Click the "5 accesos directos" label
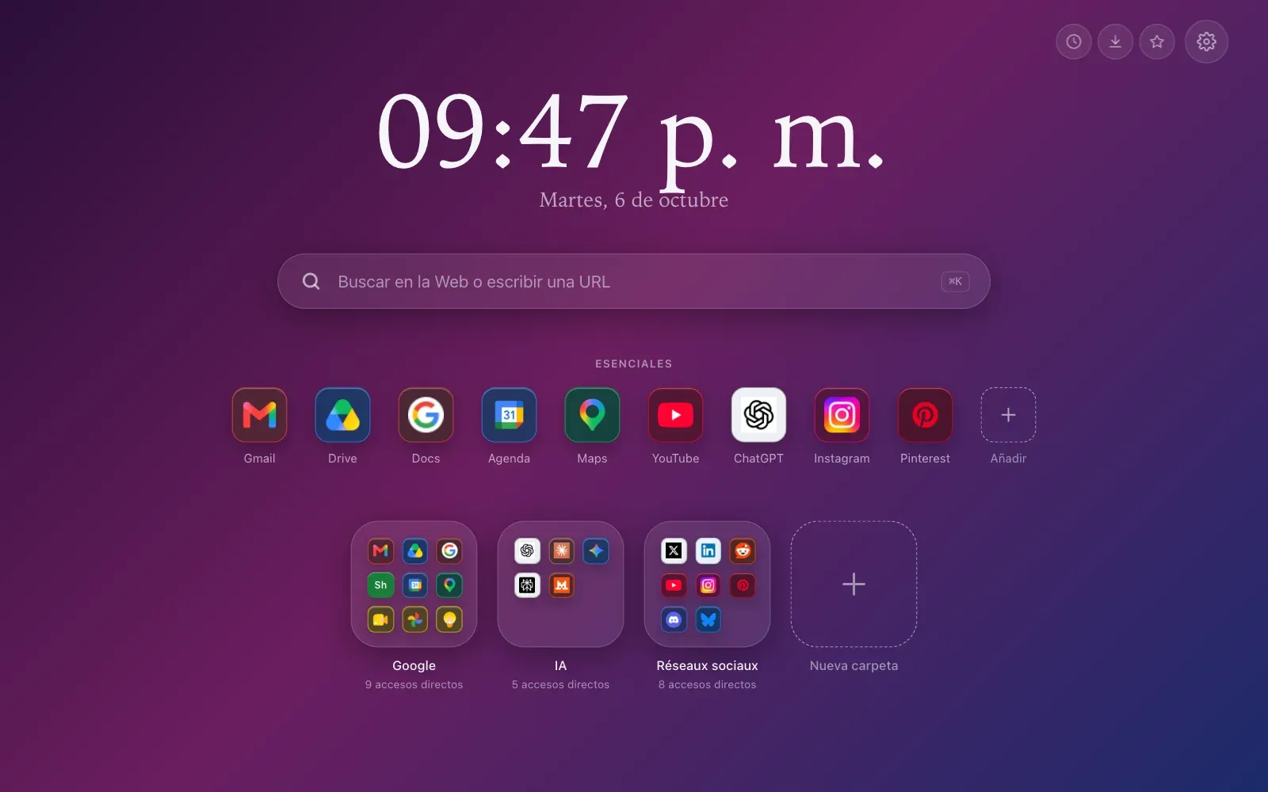This screenshot has height=792, width=1268. (x=560, y=685)
